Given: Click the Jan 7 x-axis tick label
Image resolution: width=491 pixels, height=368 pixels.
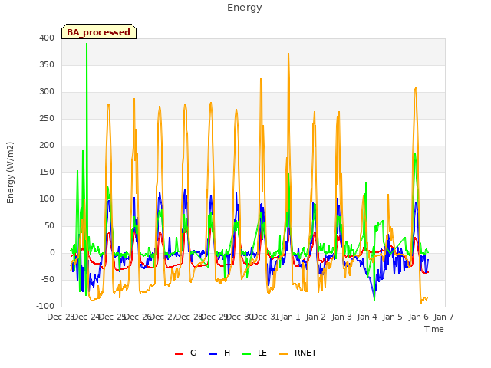Looking at the screenshot, I should (x=443, y=317).
